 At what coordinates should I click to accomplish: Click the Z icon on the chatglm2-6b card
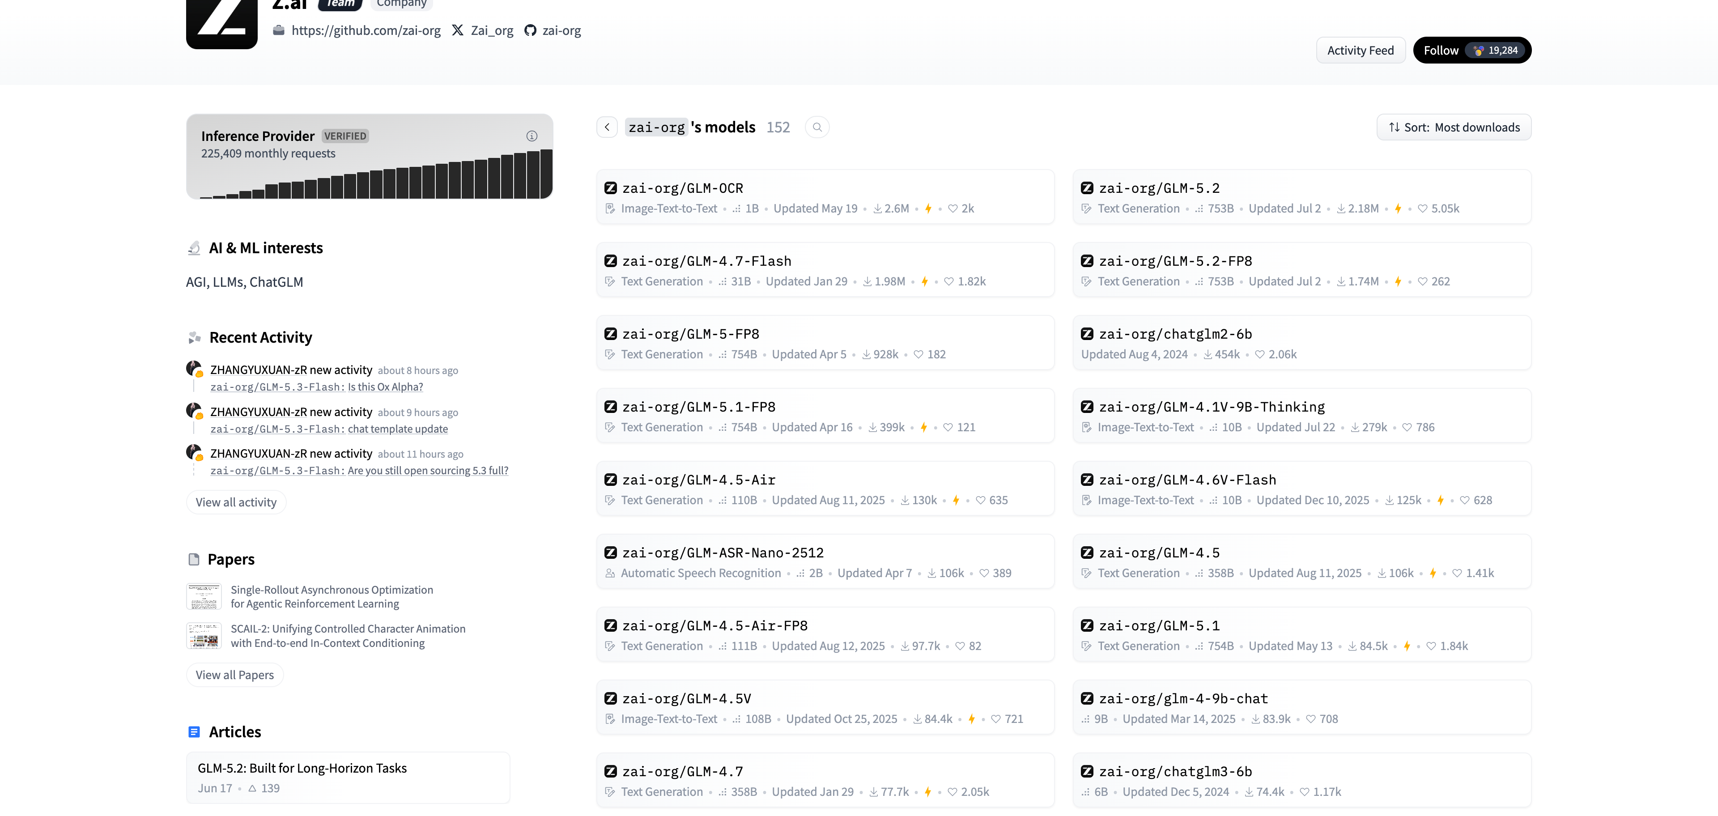(1087, 334)
